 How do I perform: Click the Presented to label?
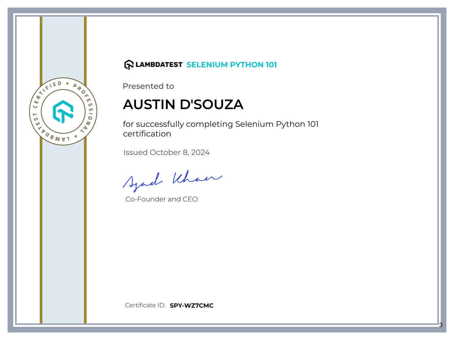[148, 86]
